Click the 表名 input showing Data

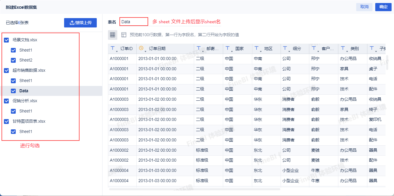pyautogui.click(x=133, y=21)
